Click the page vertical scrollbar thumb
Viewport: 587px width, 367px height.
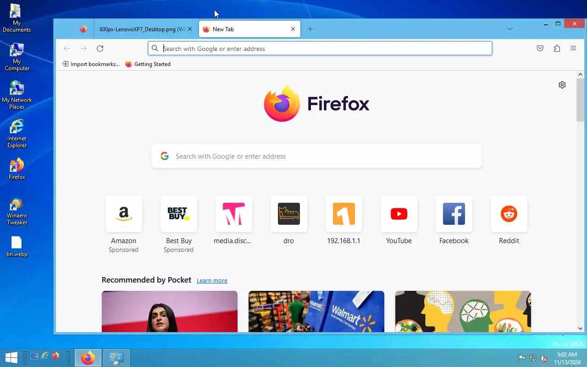coord(580,100)
